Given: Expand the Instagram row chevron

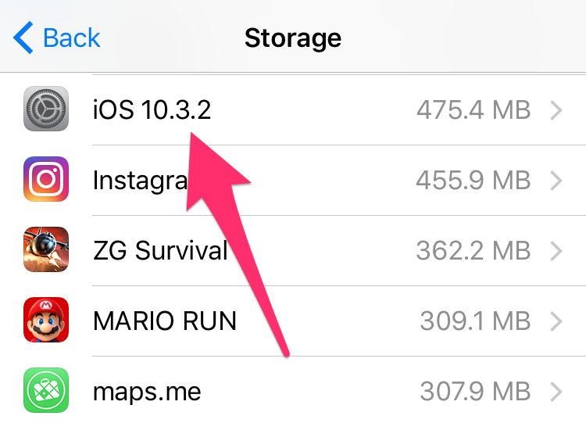Looking at the screenshot, I should click(556, 181).
